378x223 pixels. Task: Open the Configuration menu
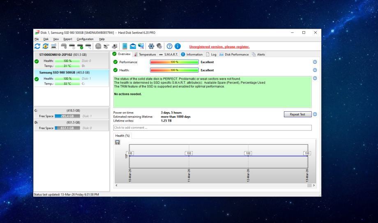click(85, 39)
